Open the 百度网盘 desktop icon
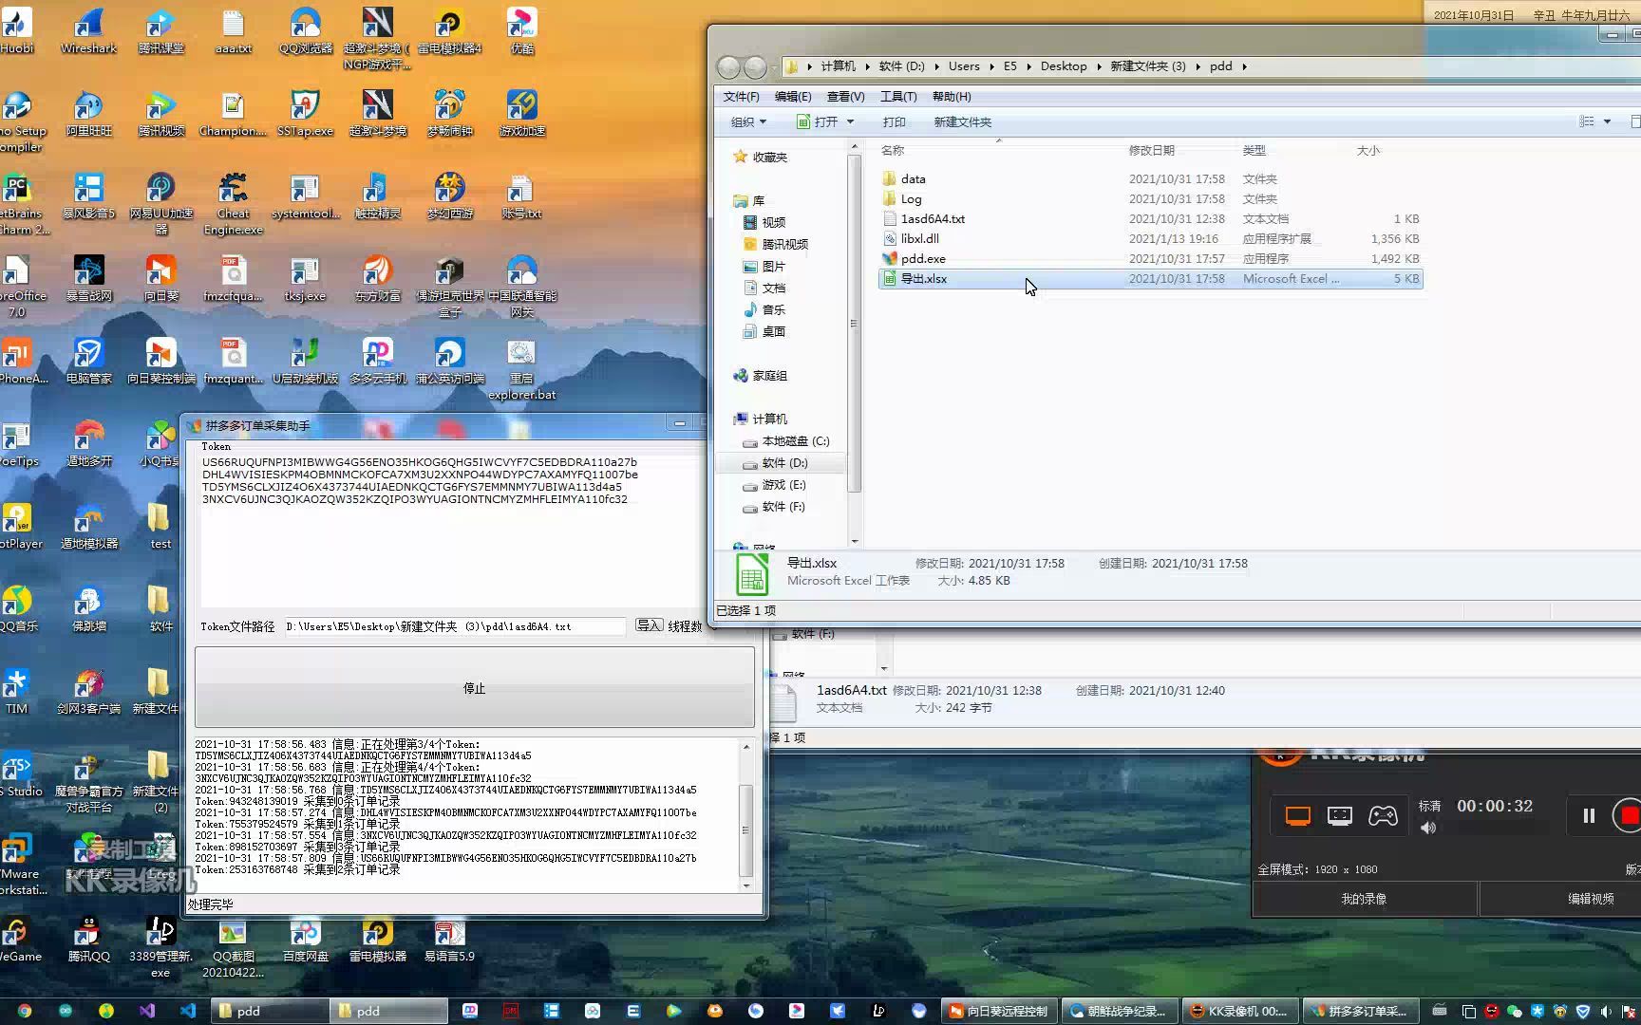Screen dimensions: 1641x1025 305,940
